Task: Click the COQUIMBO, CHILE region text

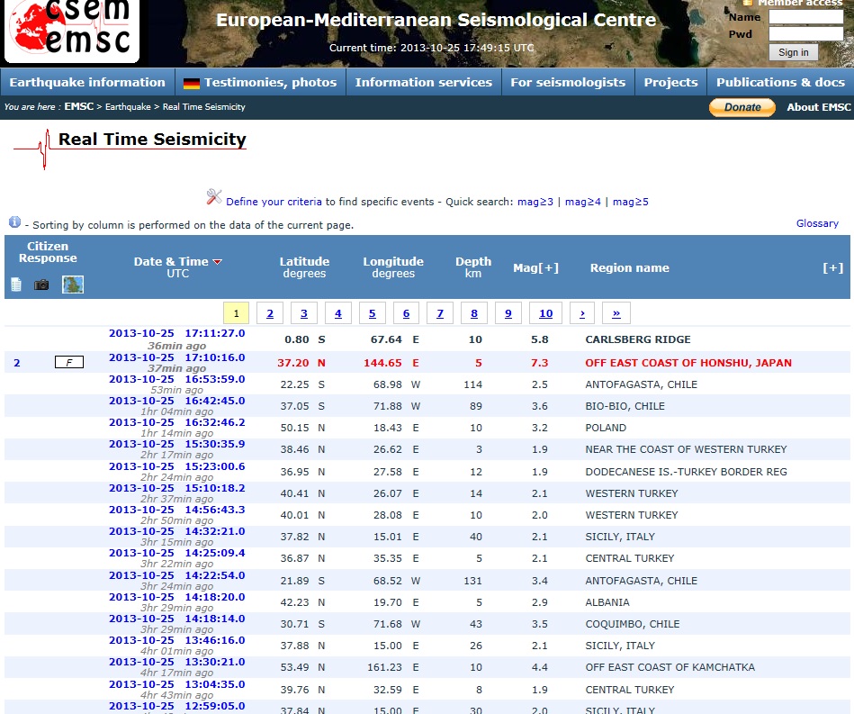Action: pos(633,624)
